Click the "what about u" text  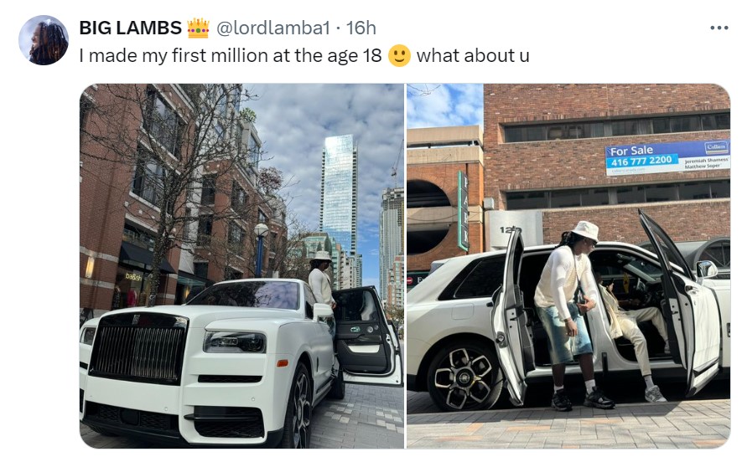[473, 56]
